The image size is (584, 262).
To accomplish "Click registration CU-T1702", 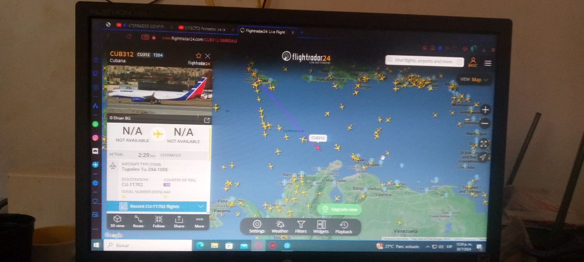I will click(x=132, y=185).
